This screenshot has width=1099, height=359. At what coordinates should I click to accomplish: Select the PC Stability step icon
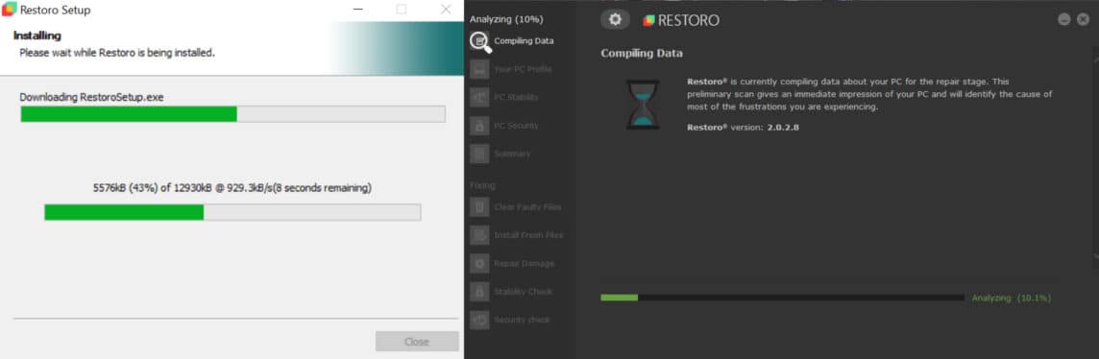tap(479, 97)
